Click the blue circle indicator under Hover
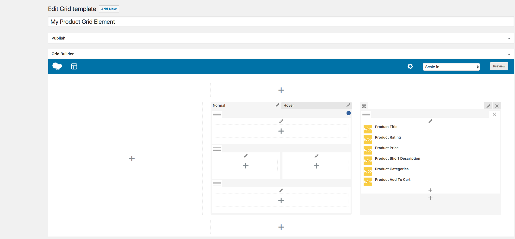Screen dimensions: 515x239 (349, 113)
